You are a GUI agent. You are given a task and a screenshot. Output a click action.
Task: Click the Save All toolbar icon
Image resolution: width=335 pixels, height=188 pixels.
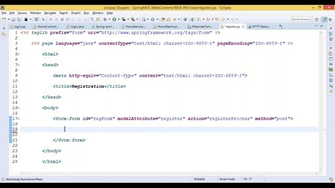[x=19, y=19]
